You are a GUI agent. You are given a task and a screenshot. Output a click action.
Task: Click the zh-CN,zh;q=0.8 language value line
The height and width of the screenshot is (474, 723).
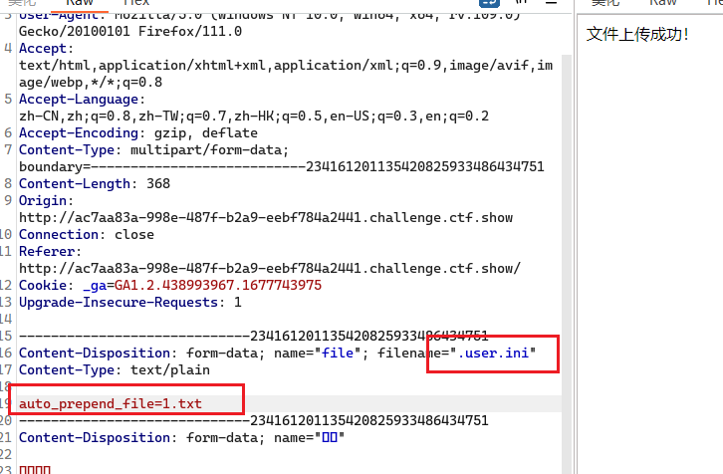[254, 117]
